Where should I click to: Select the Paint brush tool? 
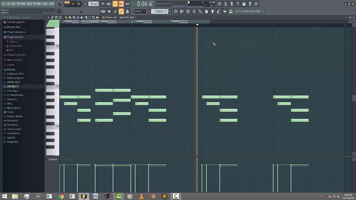(70, 17)
